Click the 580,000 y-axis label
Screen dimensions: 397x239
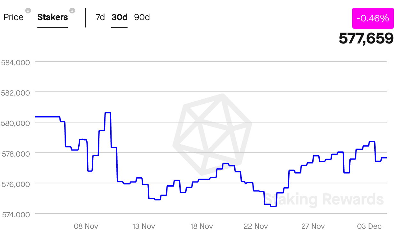16,123
